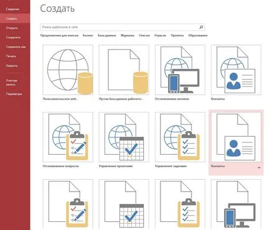Select Печать in the sidebar

point(11,56)
